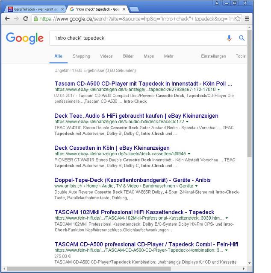Open Doppel-Tape-Deck Anibis result
271x273 pixels.
point(133,180)
